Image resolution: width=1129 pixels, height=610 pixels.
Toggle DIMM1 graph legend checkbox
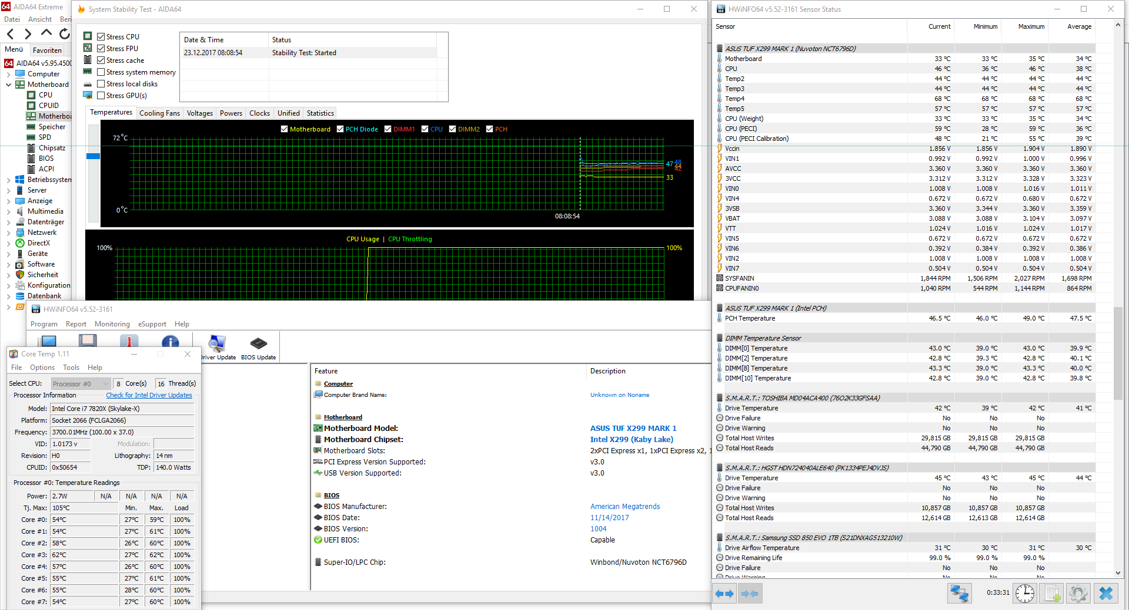click(388, 129)
